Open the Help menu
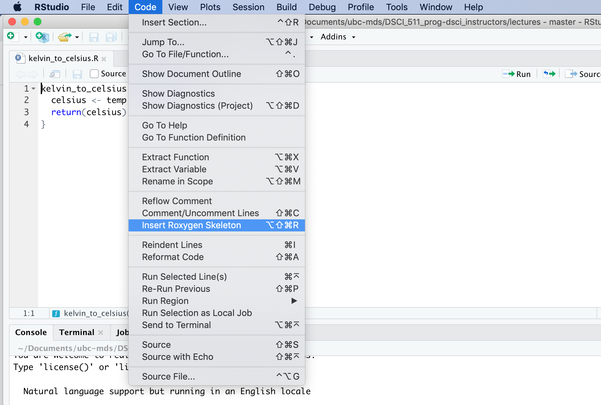The width and height of the screenshot is (601, 405). (x=473, y=7)
